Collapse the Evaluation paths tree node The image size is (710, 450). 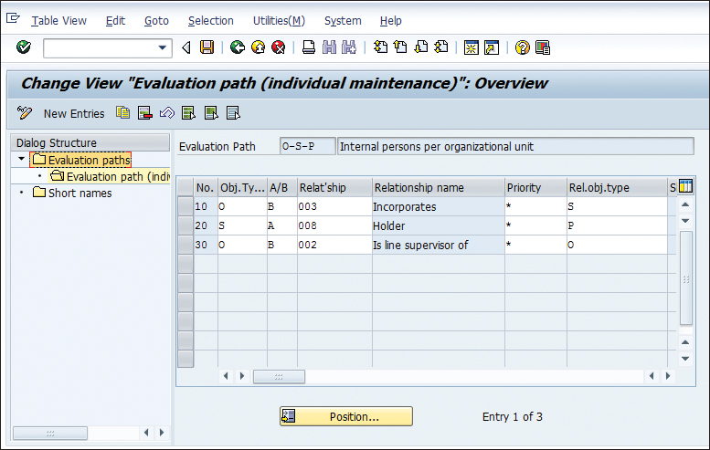click(21, 159)
